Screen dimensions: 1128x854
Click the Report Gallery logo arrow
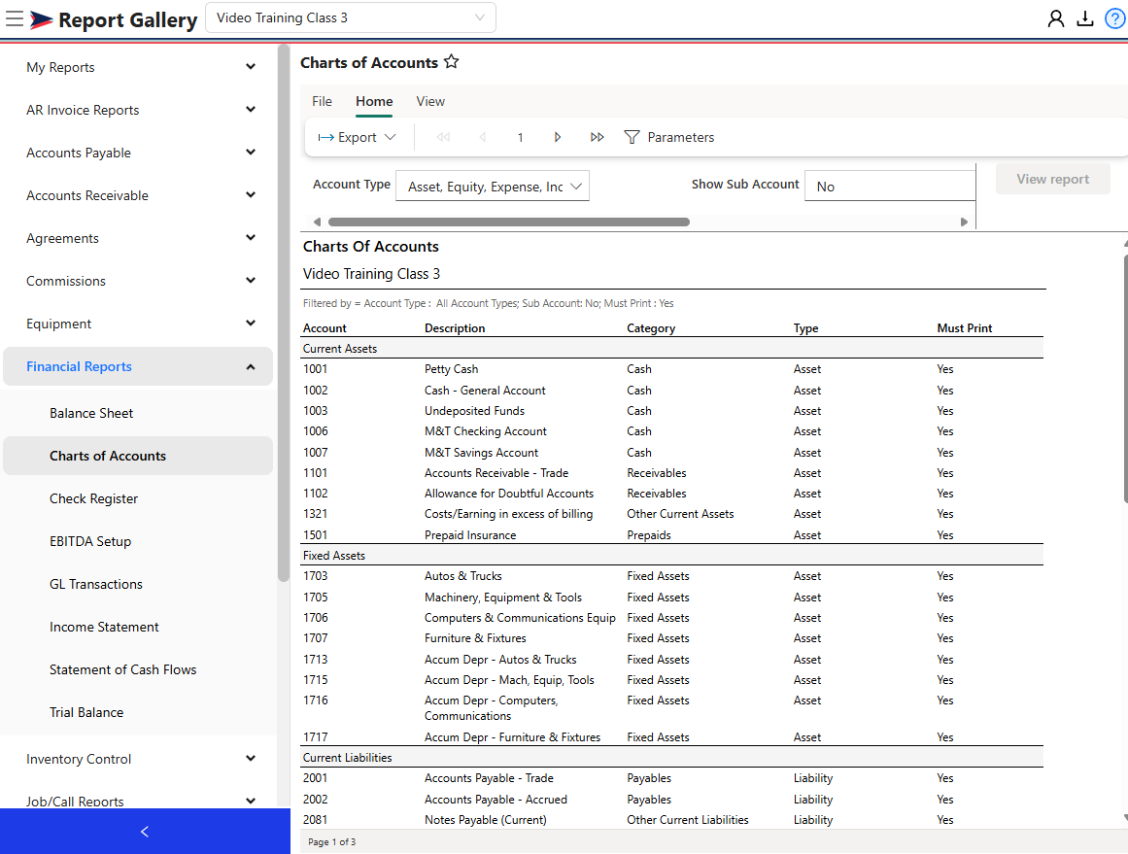point(41,19)
